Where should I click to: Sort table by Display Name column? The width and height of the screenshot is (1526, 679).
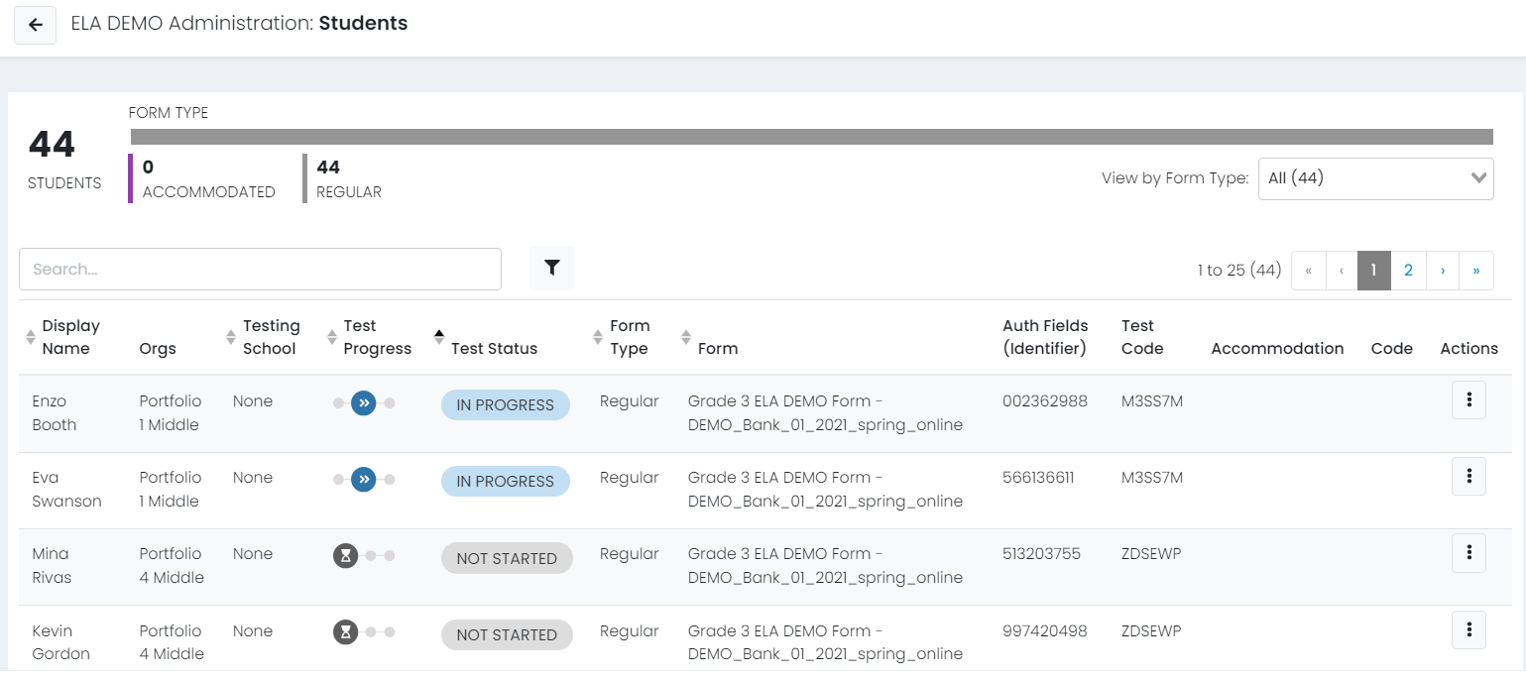click(x=70, y=337)
